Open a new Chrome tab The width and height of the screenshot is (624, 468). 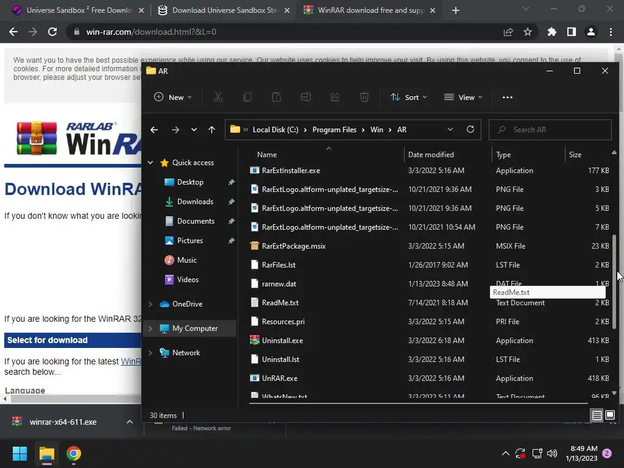456,10
